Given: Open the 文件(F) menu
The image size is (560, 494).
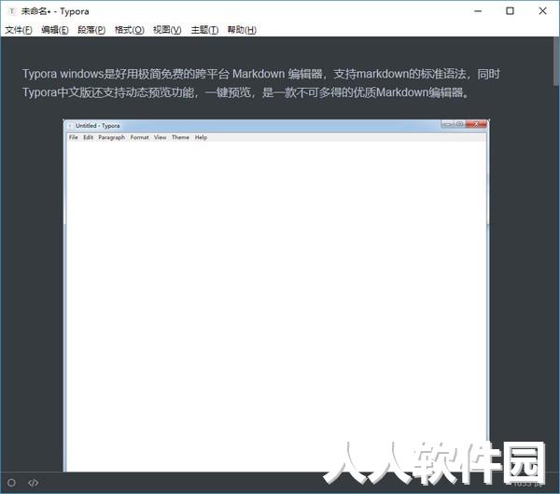Looking at the screenshot, I should [x=19, y=30].
